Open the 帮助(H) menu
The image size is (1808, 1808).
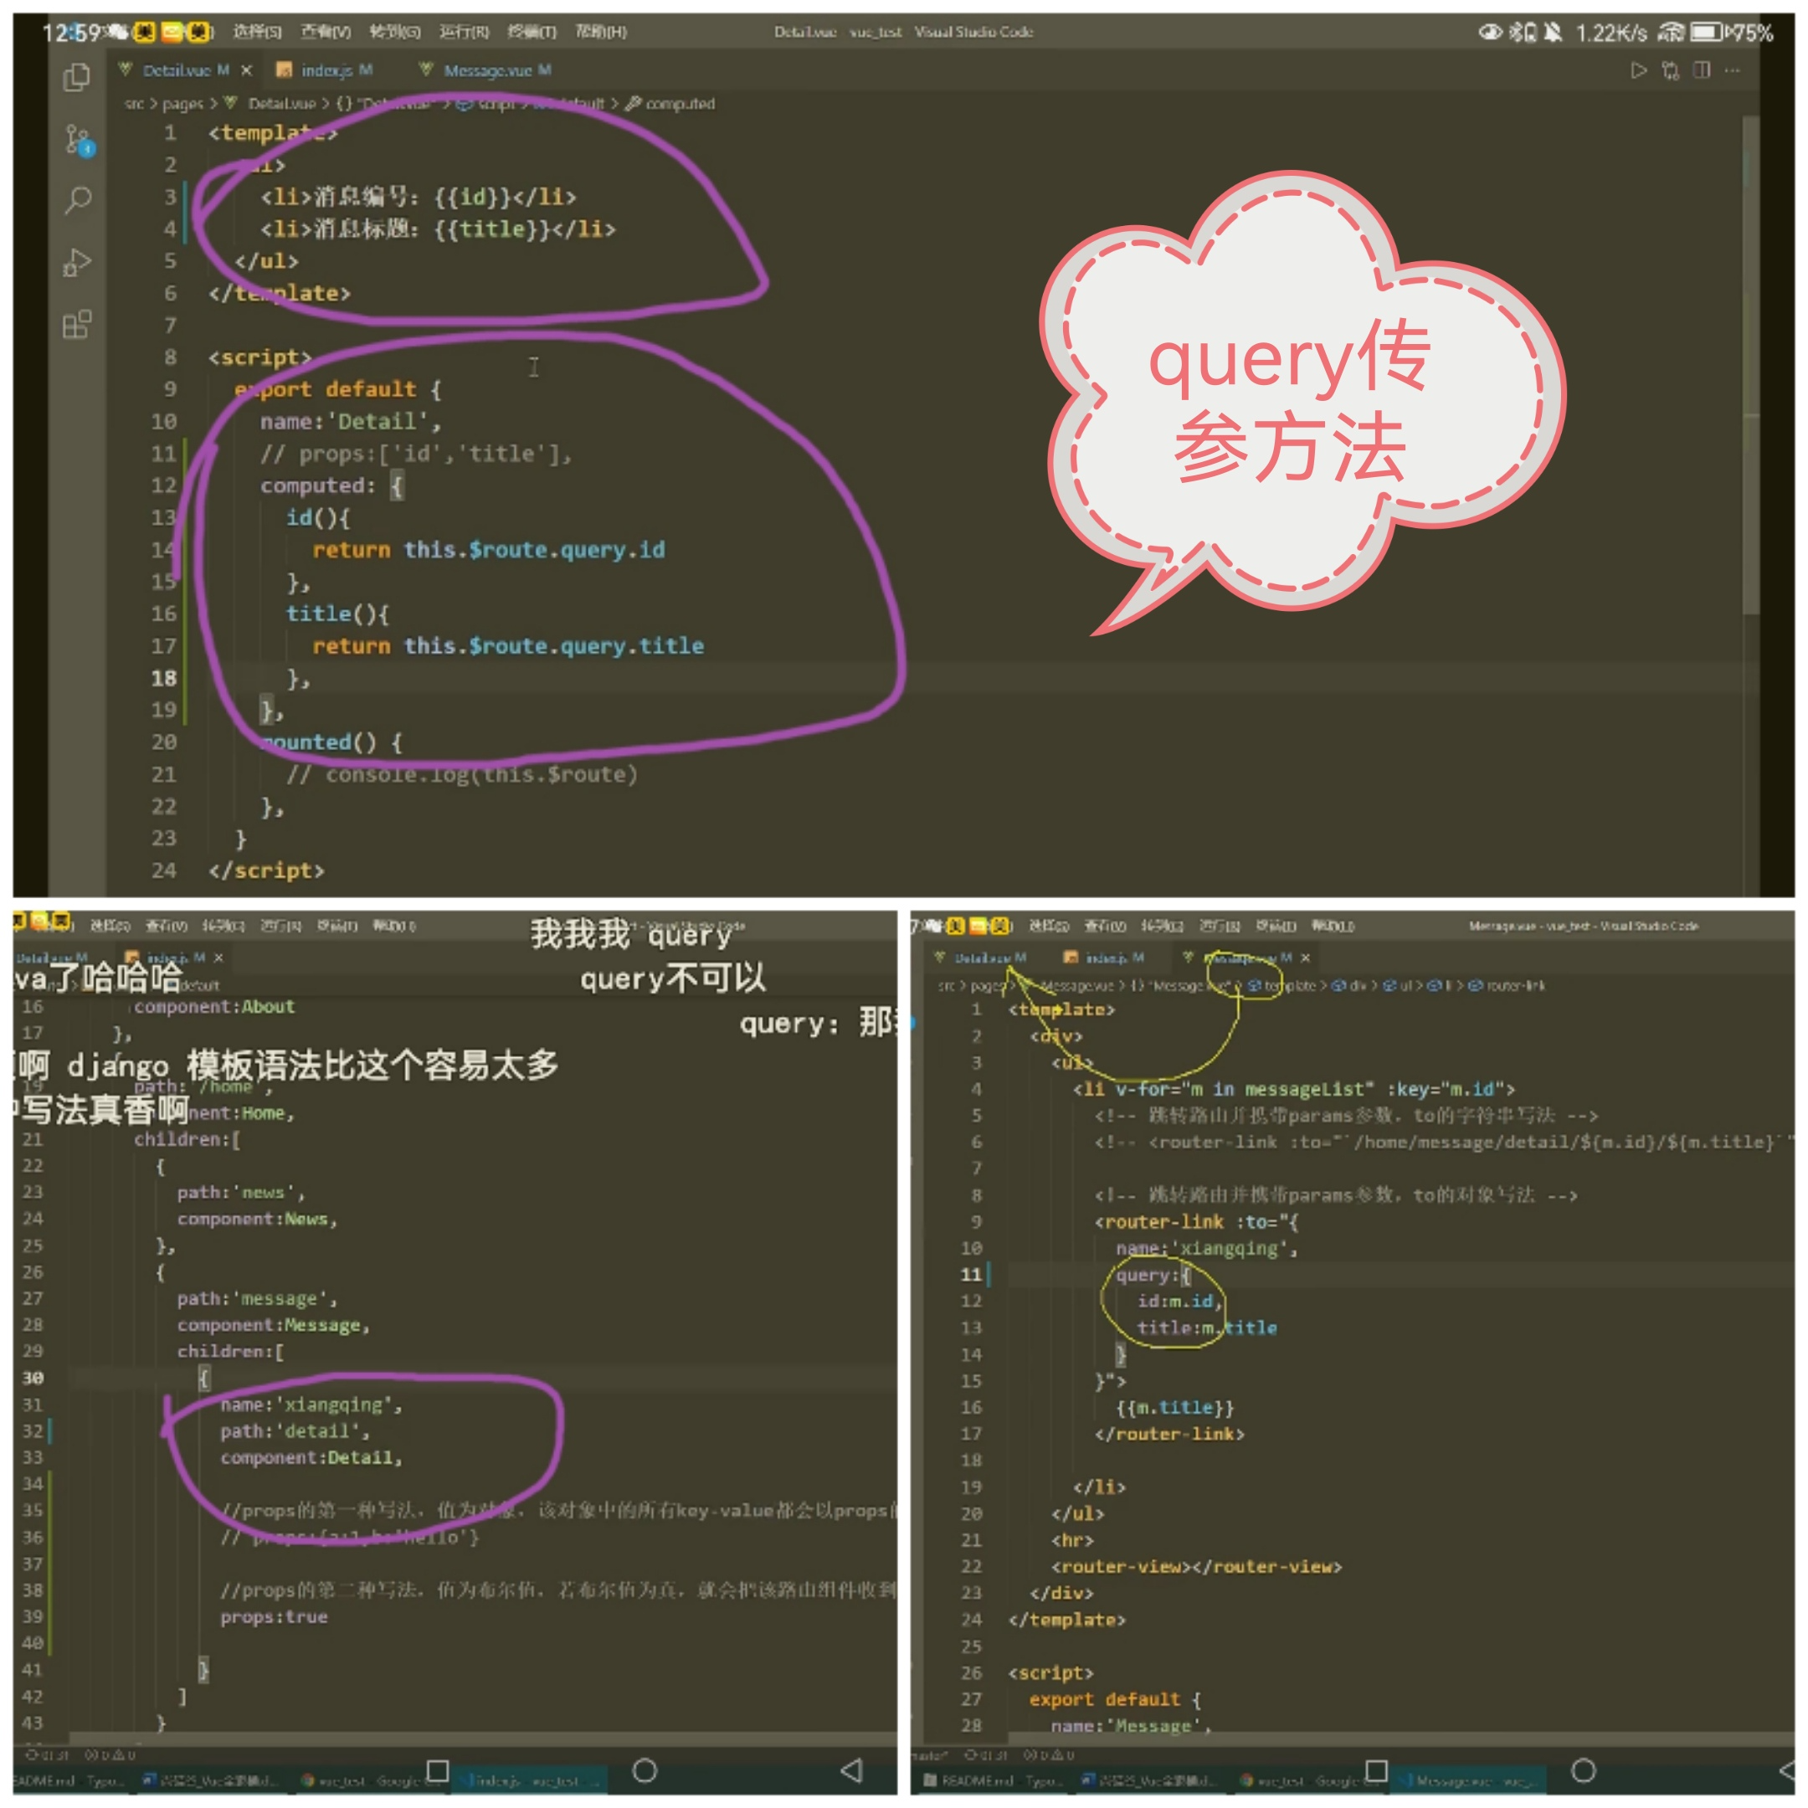pyautogui.click(x=601, y=33)
